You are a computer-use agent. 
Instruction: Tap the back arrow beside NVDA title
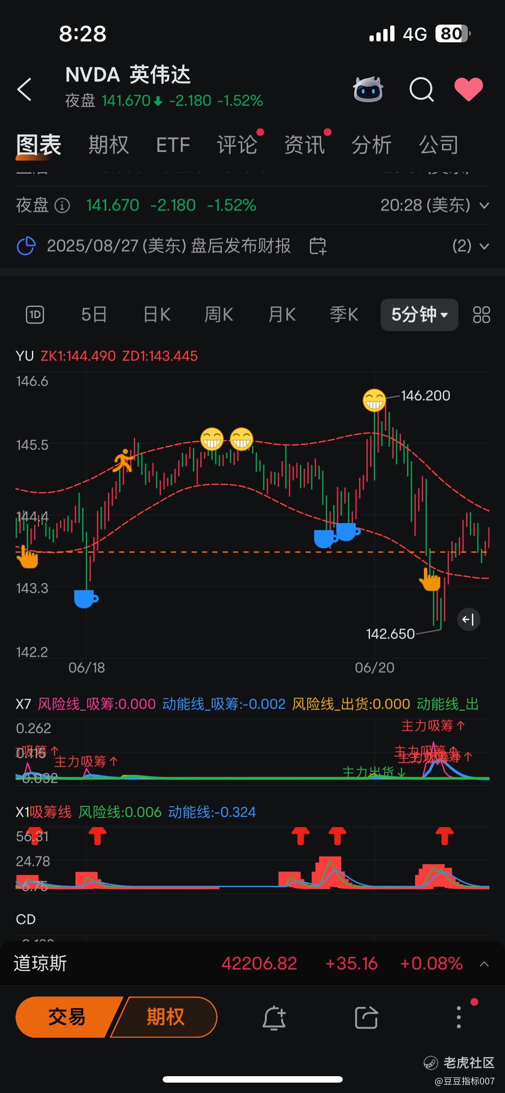tap(24, 89)
